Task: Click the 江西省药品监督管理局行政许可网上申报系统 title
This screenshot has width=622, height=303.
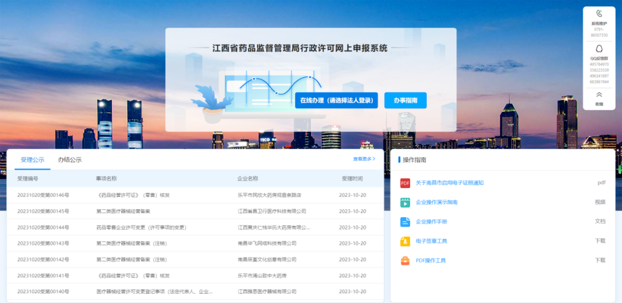Action: 300,48
